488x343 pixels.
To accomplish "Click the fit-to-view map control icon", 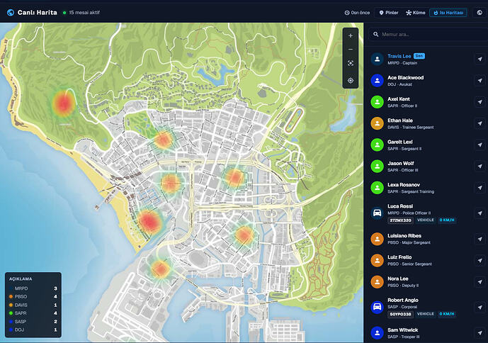I will tap(351, 63).
